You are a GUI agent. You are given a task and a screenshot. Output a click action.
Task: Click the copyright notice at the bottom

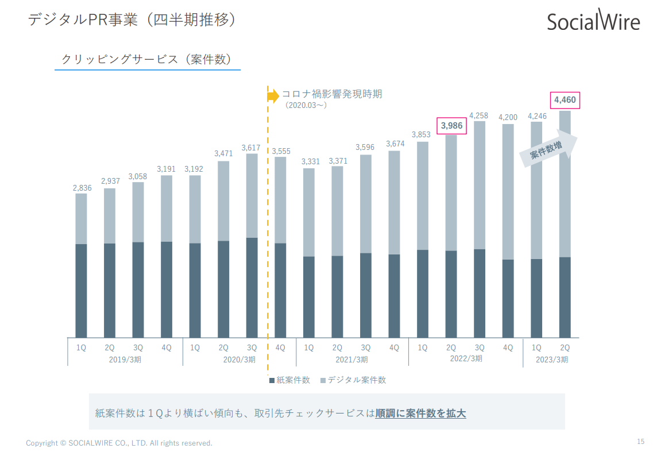[119, 443]
